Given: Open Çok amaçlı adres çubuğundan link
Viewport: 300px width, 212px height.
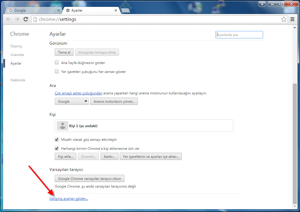Looking at the screenshot, I should click(x=79, y=93).
